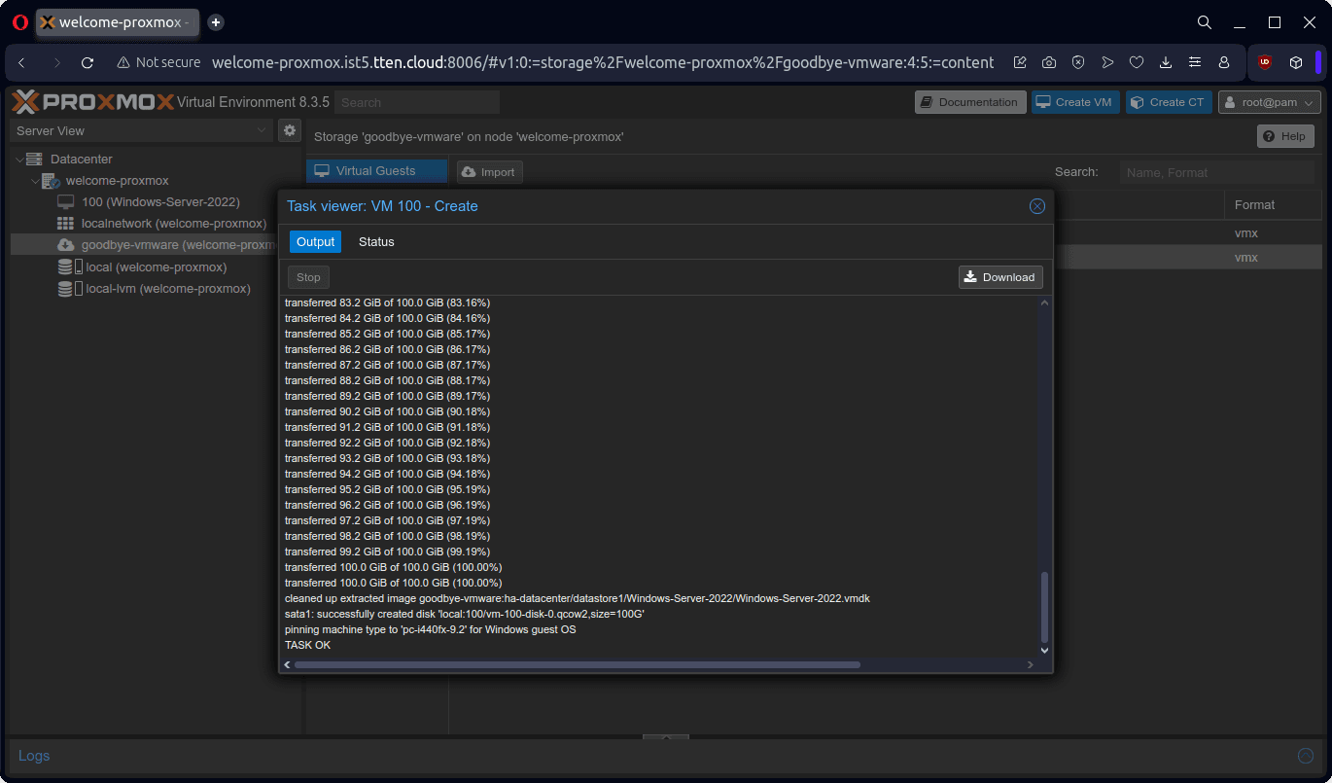Open the browser profile icon
Viewport: 1332px width, 783px height.
tap(1224, 62)
